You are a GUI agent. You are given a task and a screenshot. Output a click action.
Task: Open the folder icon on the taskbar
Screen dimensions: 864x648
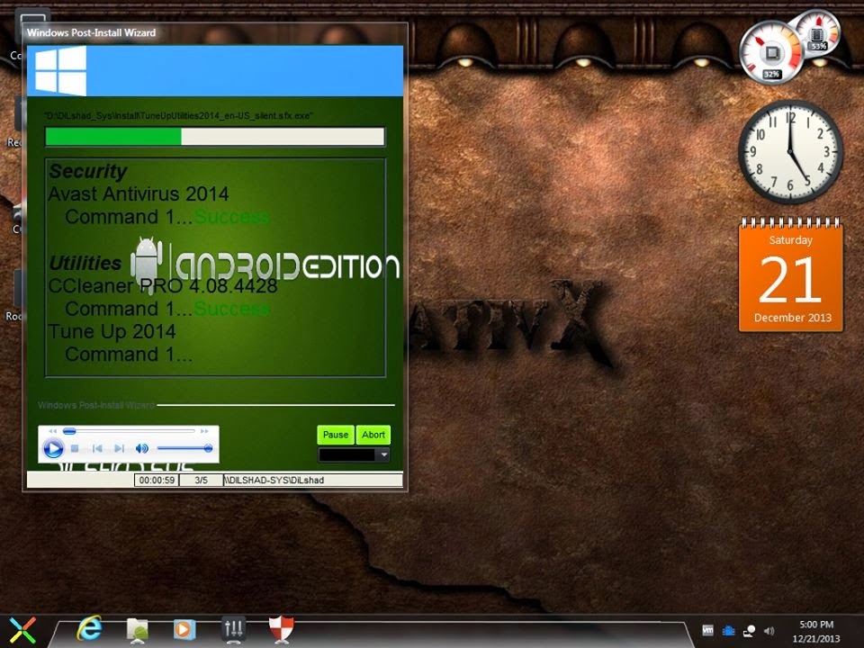click(x=137, y=629)
